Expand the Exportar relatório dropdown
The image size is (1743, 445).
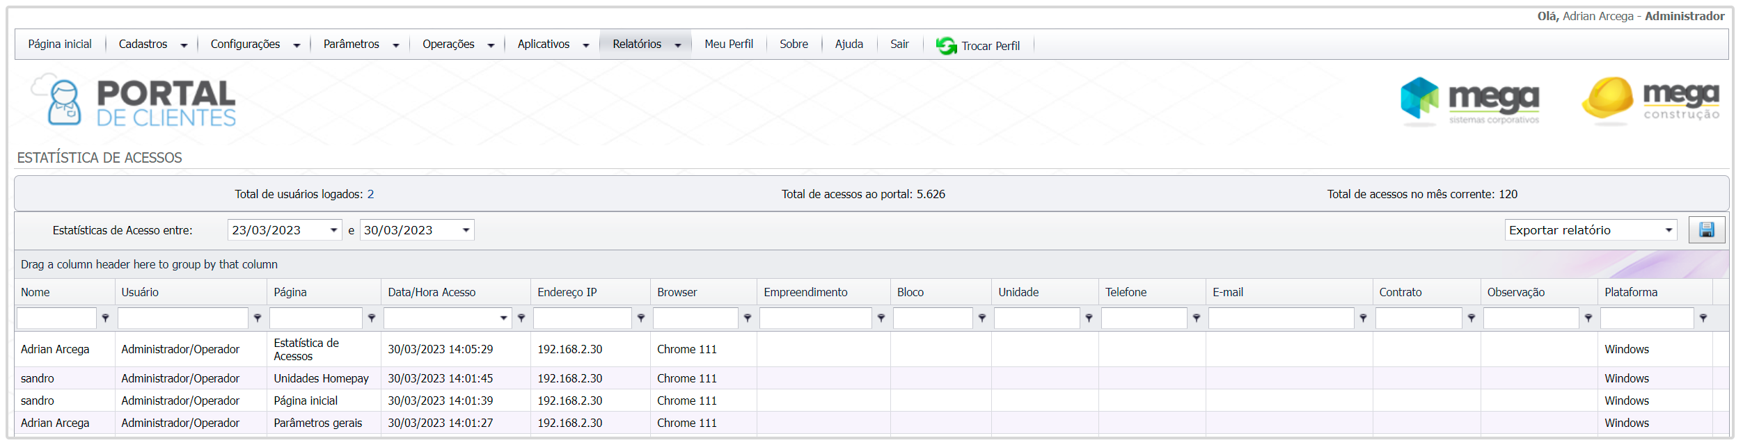coord(1669,230)
